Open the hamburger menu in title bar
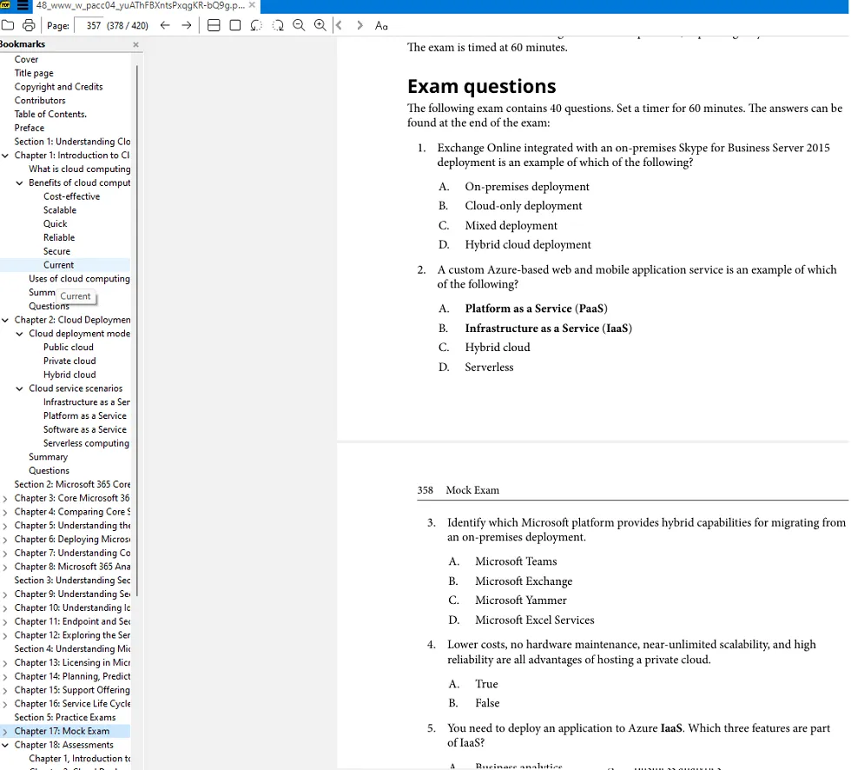 [x=23, y=6]
